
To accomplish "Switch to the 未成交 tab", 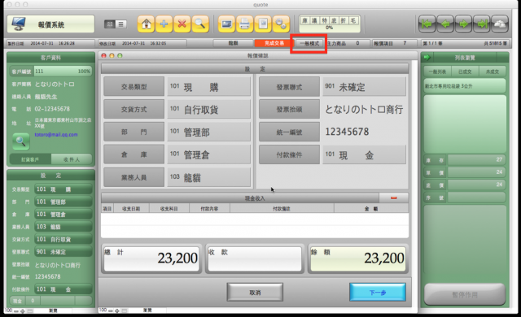I will point(492,72).
